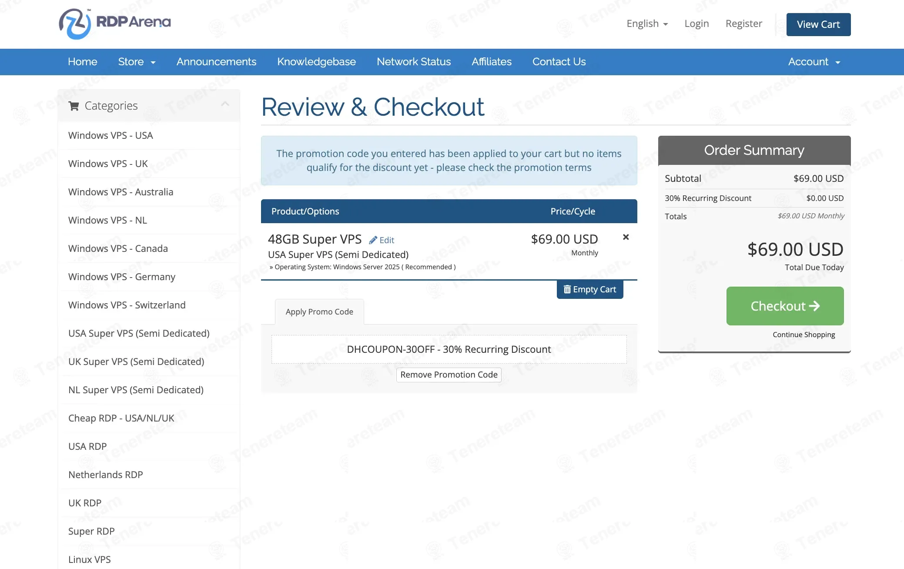Open the UK RDP category

coord(149,503)
